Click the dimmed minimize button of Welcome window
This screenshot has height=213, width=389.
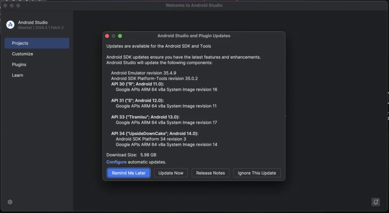point(12,5)
